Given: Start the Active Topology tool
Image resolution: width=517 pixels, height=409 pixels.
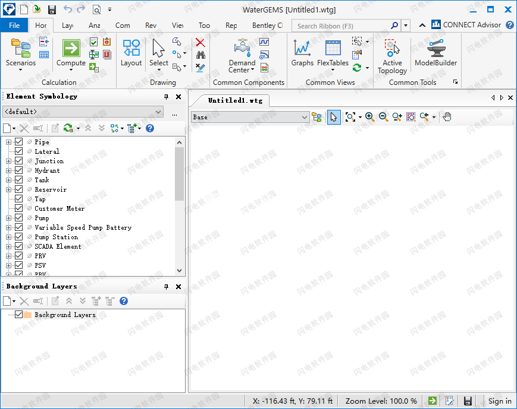Looking at the screenshot, I should tap(392, 56).
